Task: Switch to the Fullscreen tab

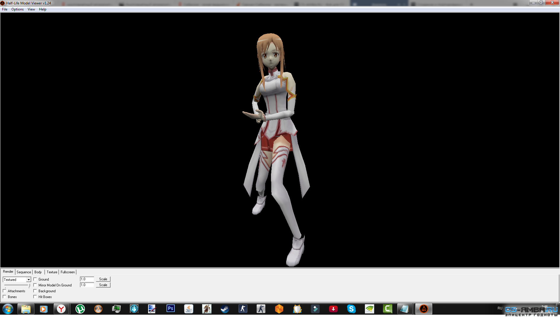Action: [68, 272]
